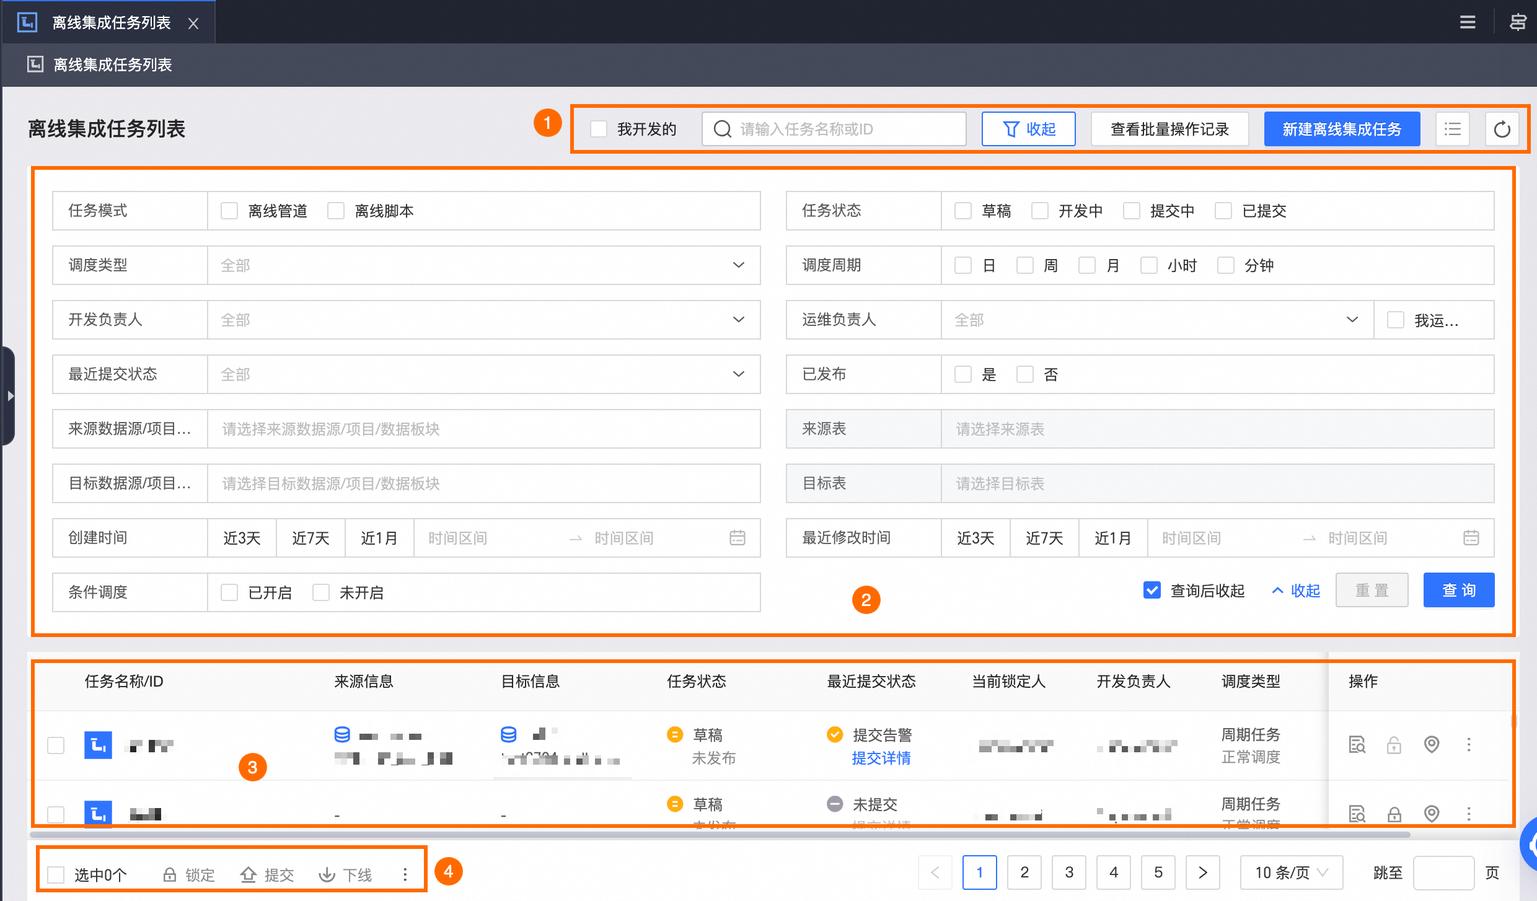Click the search magnifier icon
Viewport: 1537px width, 901px height.
[x=723, y=129]
